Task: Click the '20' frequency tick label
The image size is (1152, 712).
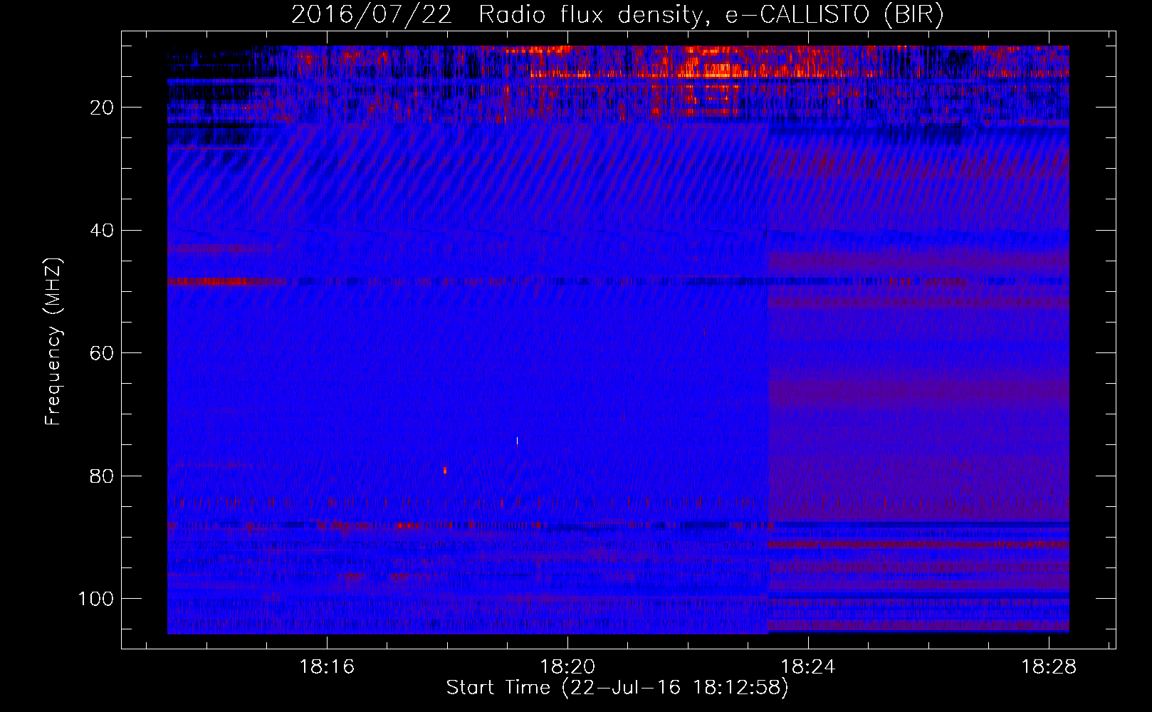Action: [x=102, y=108]
